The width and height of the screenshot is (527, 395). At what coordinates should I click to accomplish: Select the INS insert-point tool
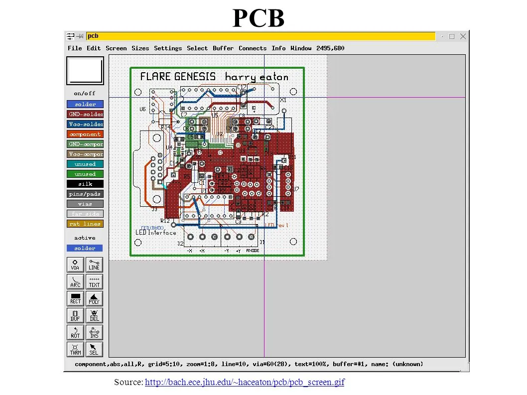(x=94, y=332)
